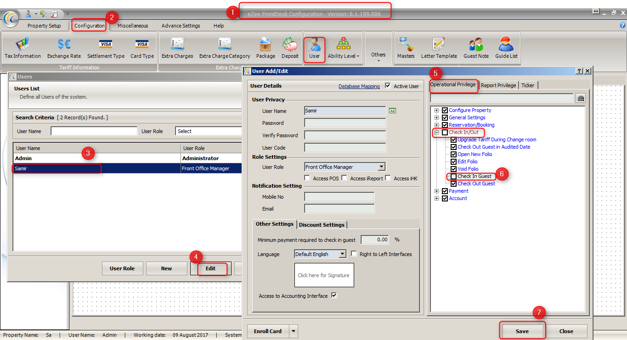The width and height of the screenshot is (627, 340).
Task: Click the signature box
Action: (324, 275)
